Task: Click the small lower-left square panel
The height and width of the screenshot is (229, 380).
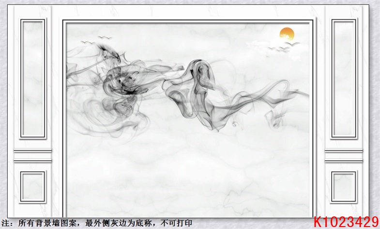Action: (x=33, y=187)
